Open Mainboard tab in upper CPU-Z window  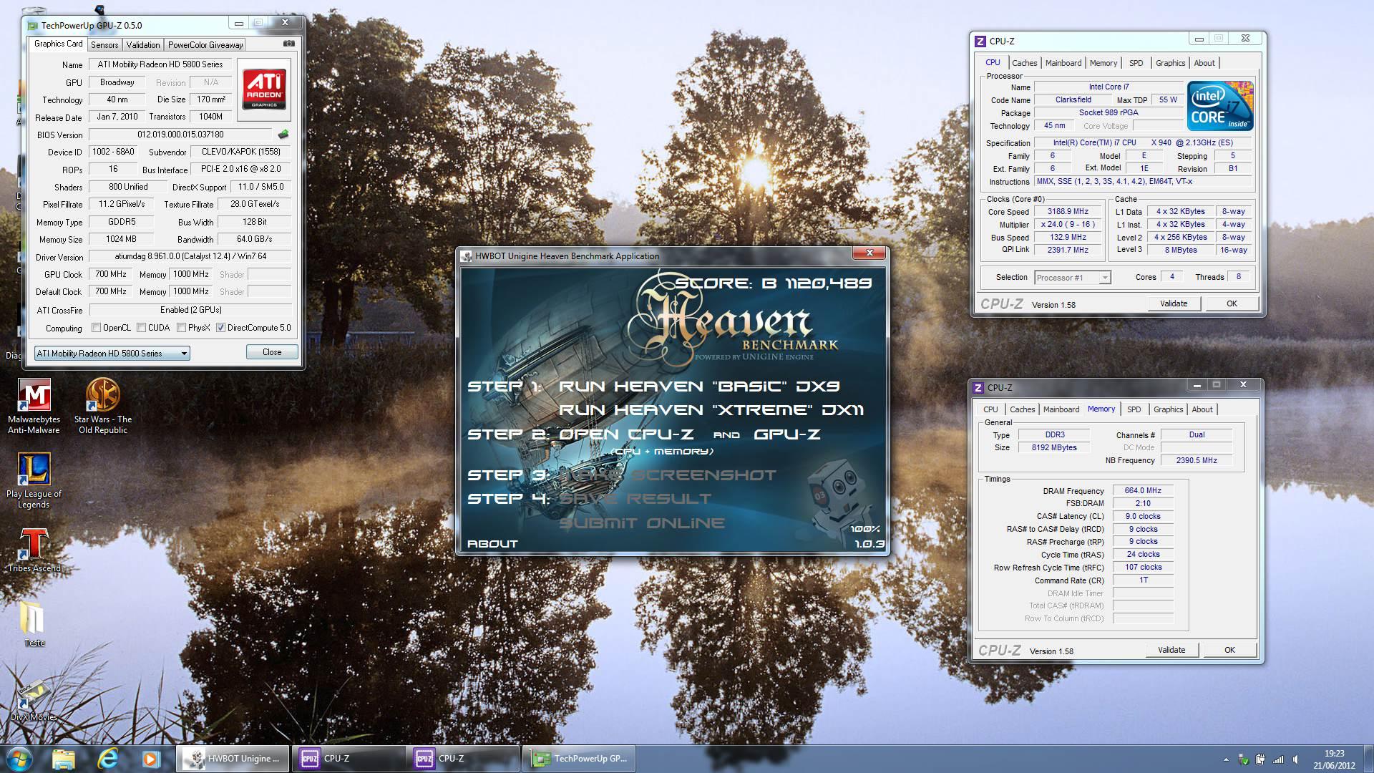click(x=1063, y=63)
